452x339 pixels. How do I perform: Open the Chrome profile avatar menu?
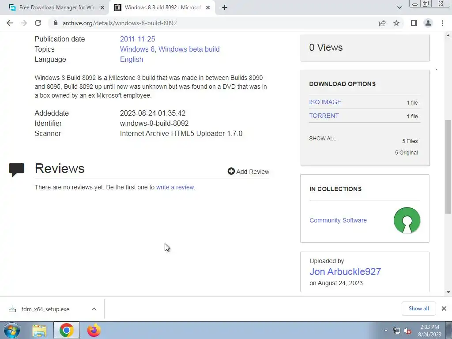pos(428,23)
